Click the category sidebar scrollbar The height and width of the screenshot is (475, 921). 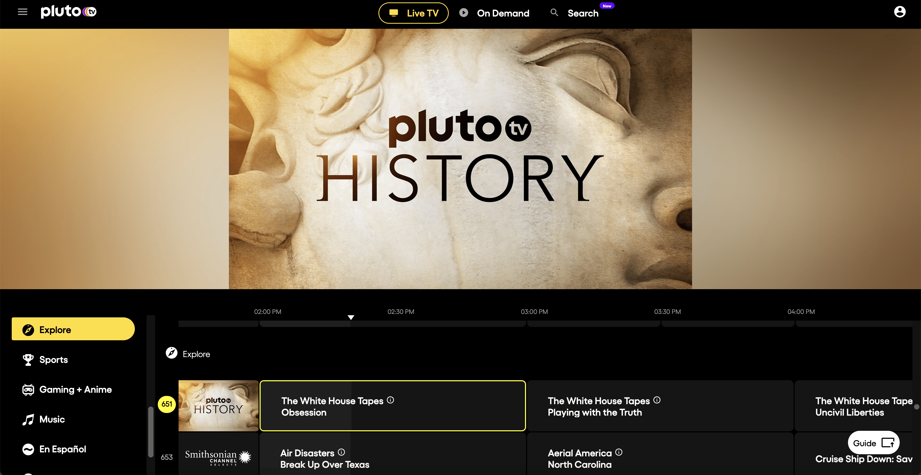click(151, 432)
